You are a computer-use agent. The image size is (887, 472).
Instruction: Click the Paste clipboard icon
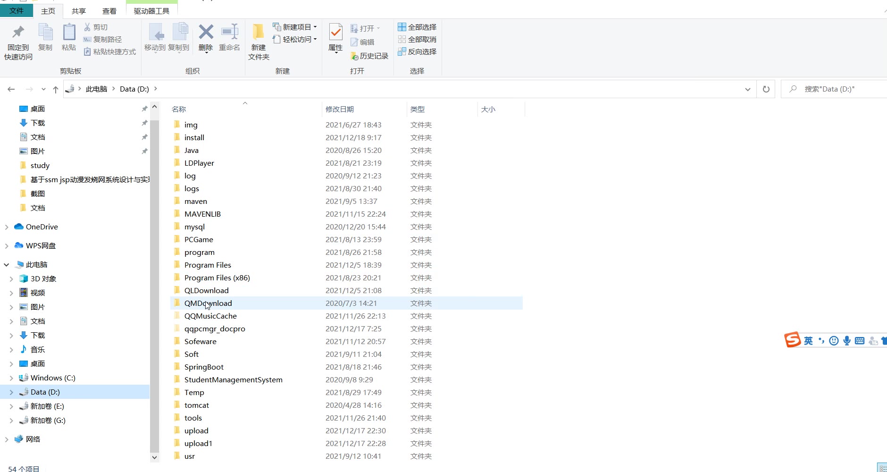(x=69, y=37)
